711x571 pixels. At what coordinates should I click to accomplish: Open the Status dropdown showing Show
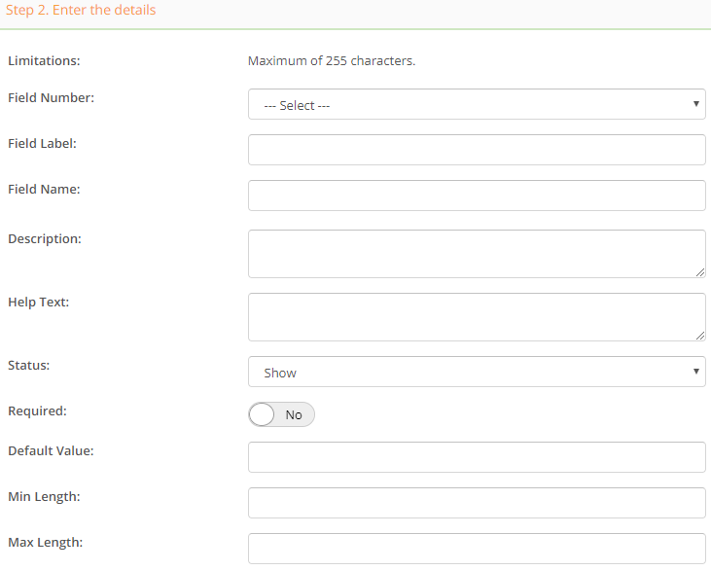point(477,372)
